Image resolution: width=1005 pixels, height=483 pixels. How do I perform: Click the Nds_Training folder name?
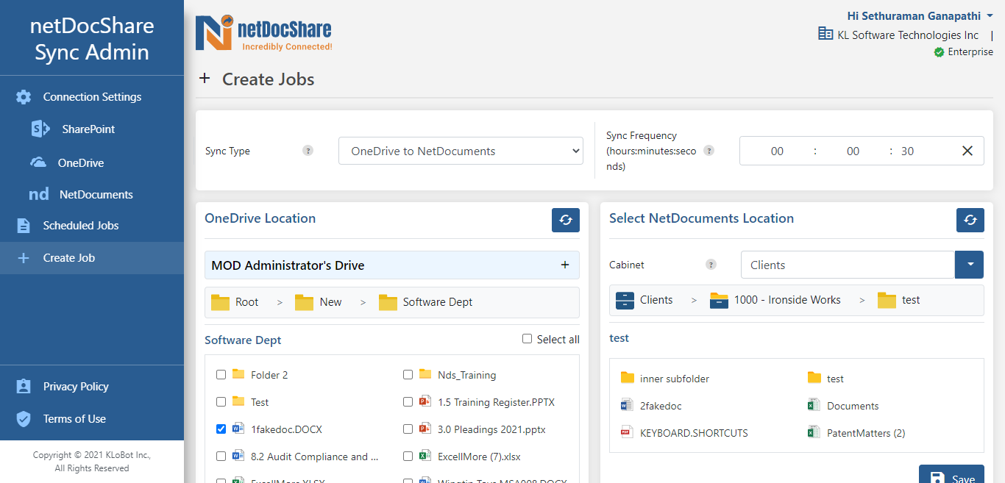point(466,375)
